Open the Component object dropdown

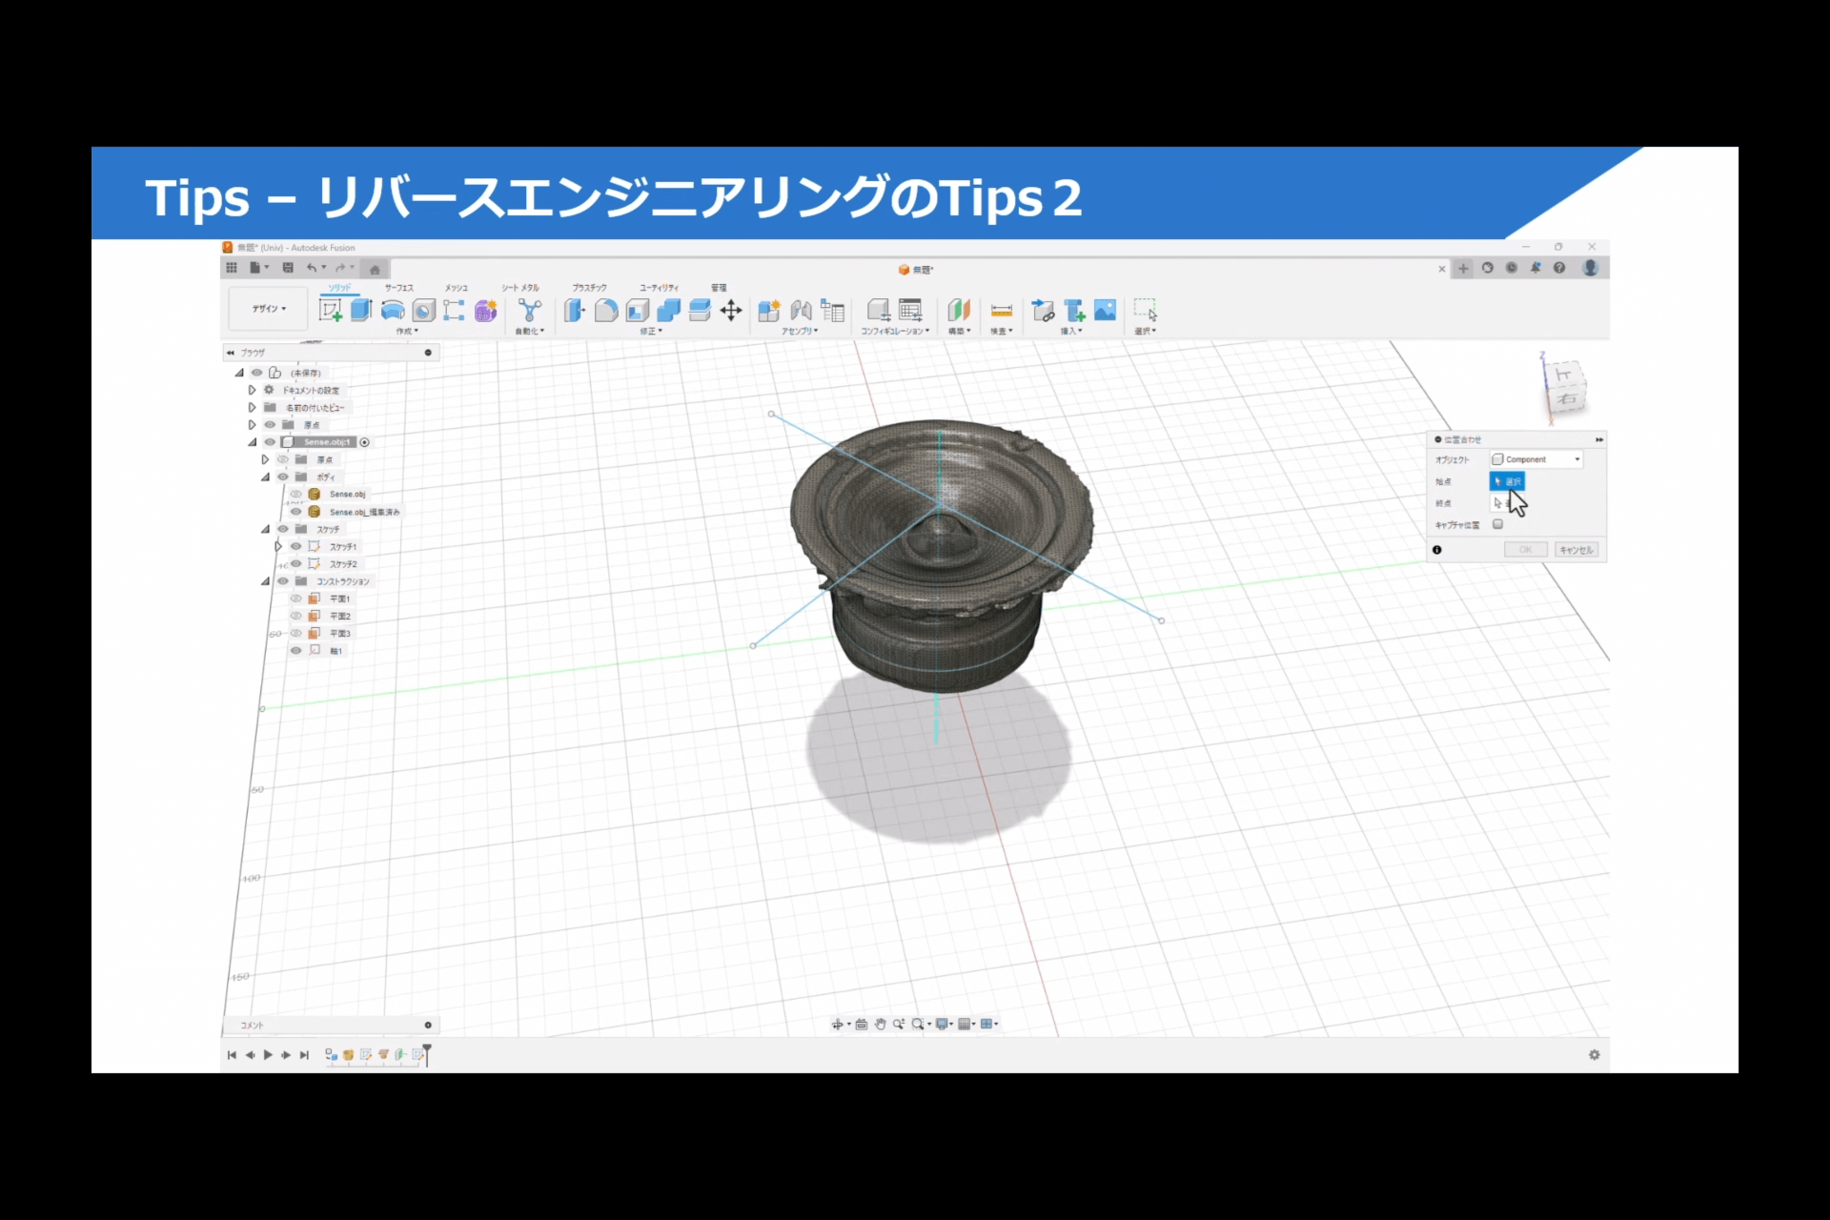click(x=1535, y=459)
